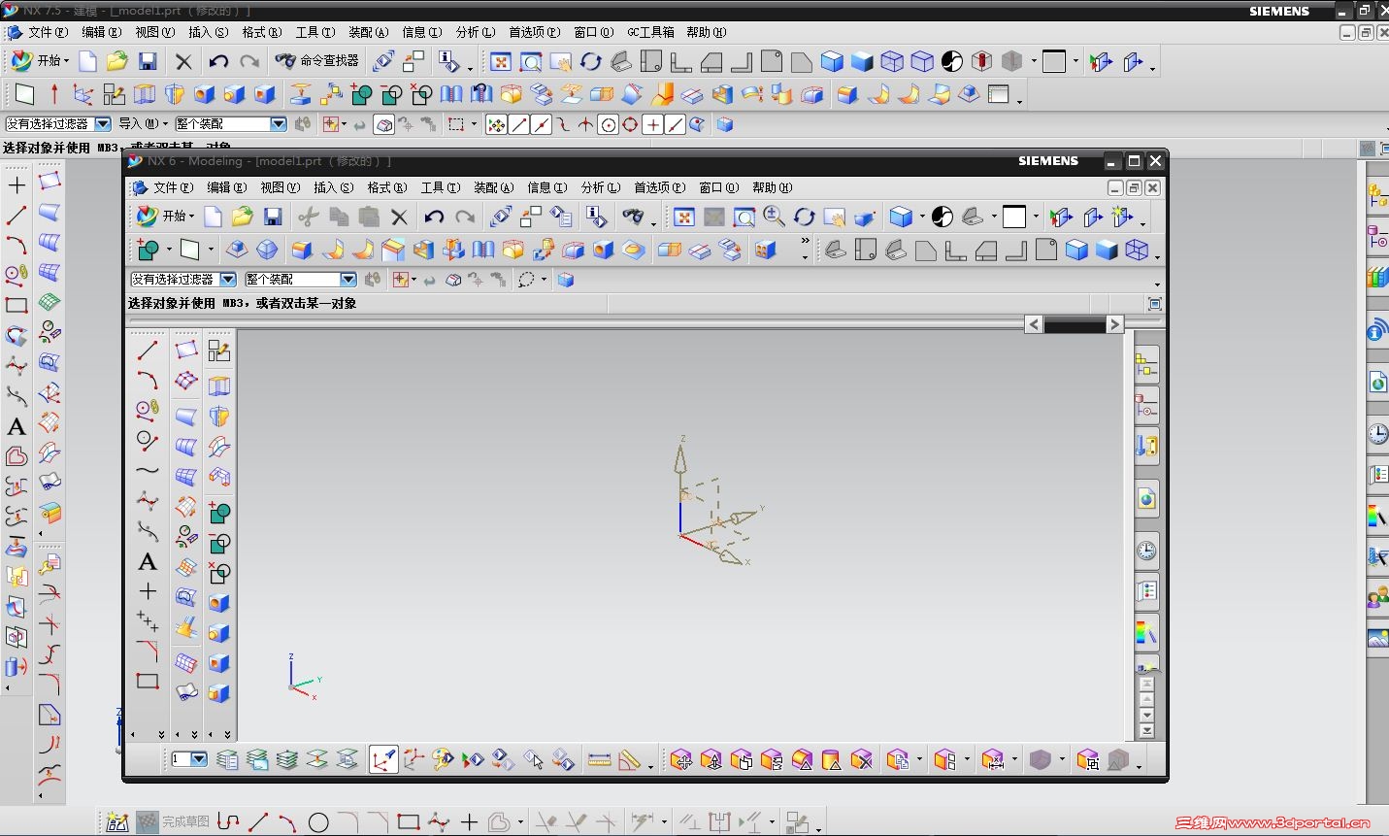Click left scroll arrow above NX 6 viewport
Screen dimensions: 1389x836
pyautogui.click(x=1034, y=324)
